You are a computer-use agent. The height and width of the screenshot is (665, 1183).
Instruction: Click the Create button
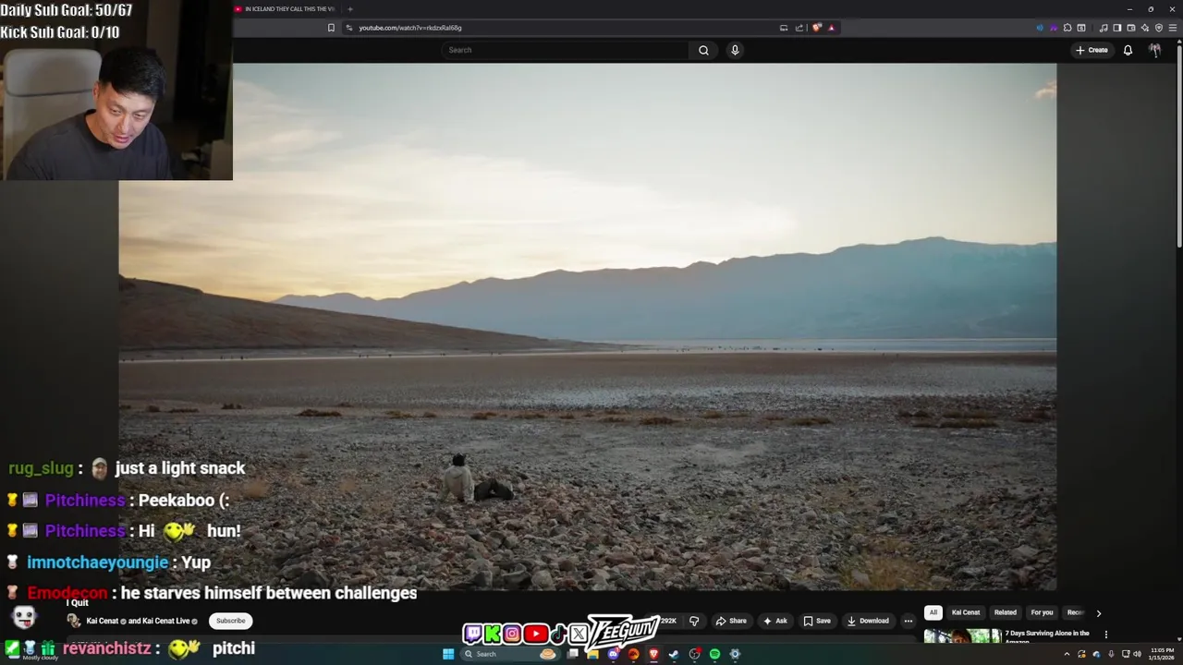pyautogui.click(x=1092, y=50)
